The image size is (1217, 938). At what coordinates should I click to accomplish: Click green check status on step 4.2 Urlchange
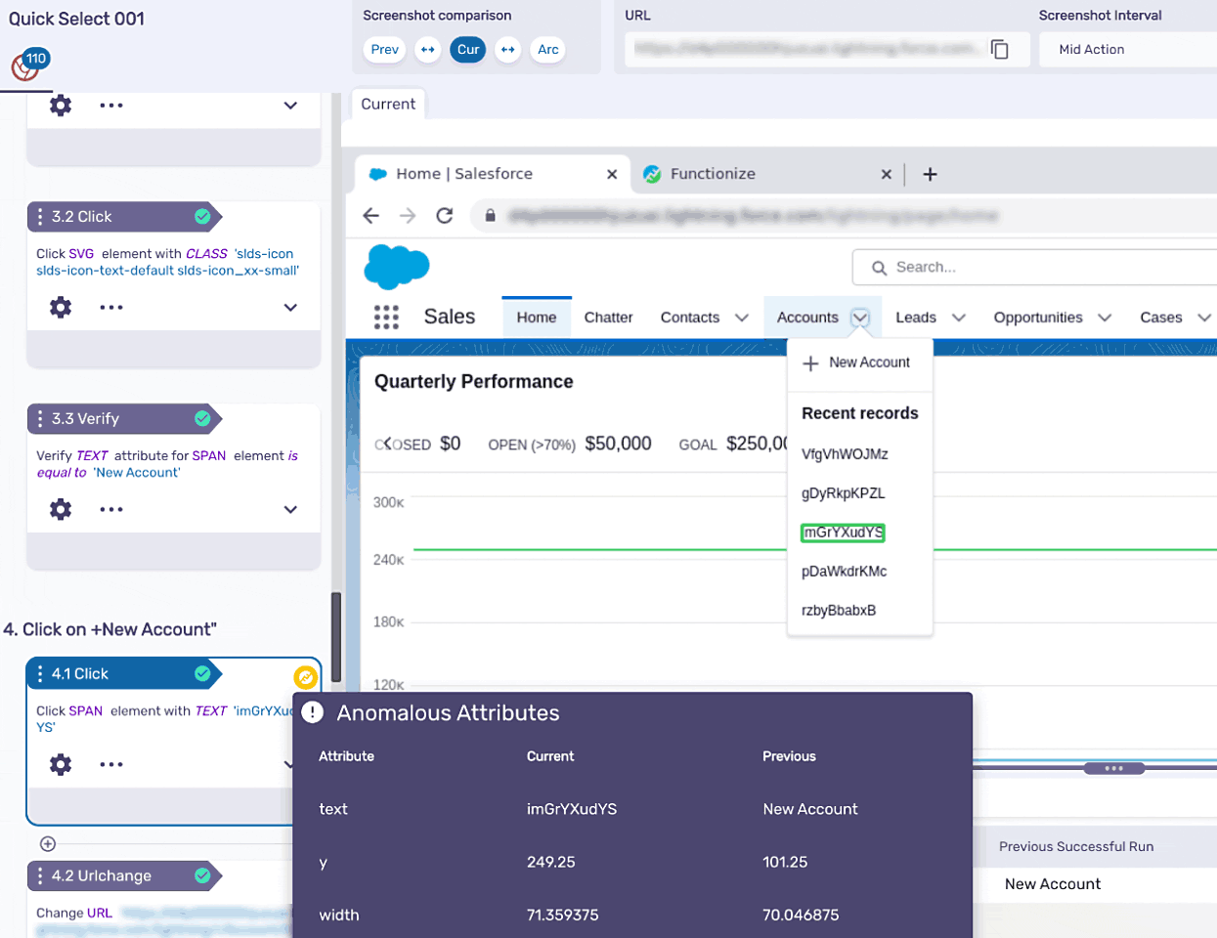click(202, 875)
